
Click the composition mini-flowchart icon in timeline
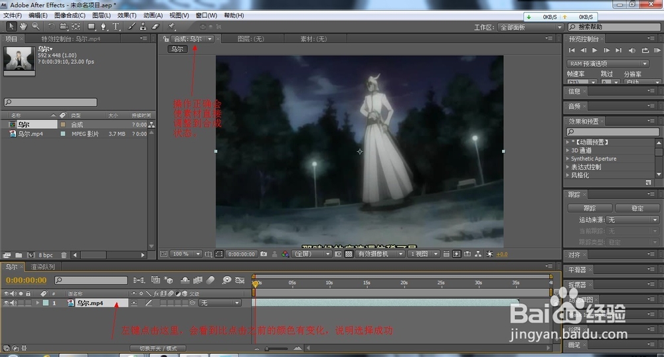click(x=139, y=280)
